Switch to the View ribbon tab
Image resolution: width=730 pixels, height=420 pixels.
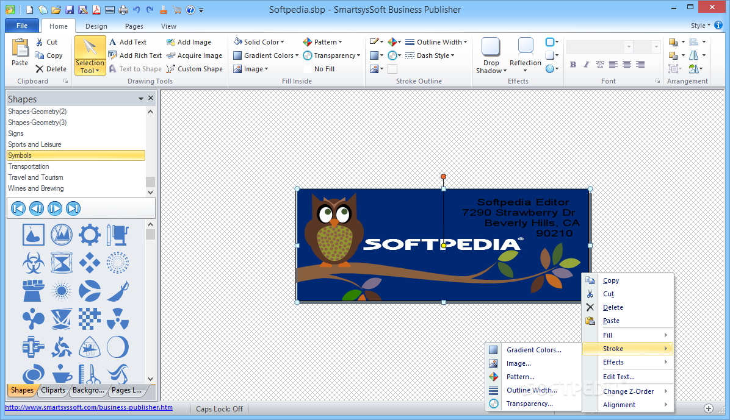[168, 26]
